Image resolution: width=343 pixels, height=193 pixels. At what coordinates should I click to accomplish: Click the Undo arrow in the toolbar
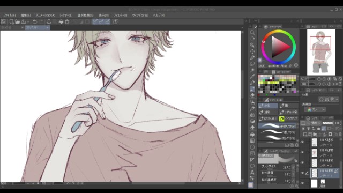[34, 21]
